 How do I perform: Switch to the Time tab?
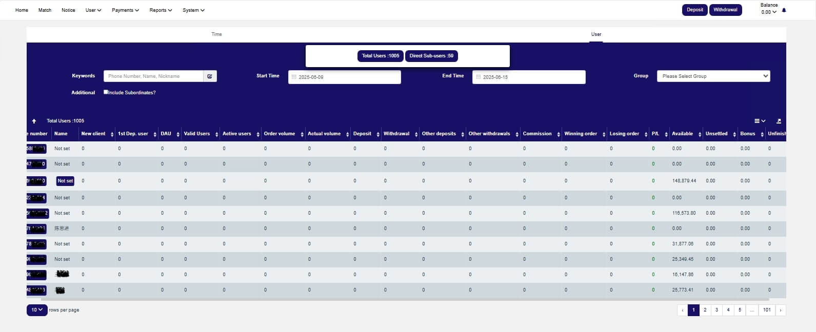[216, 34]
